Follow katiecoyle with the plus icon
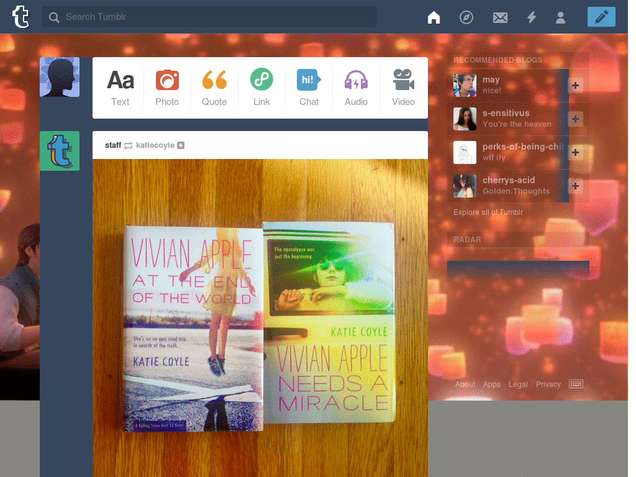Viewport: 636px width, 477px height. (x=181, y=145)
